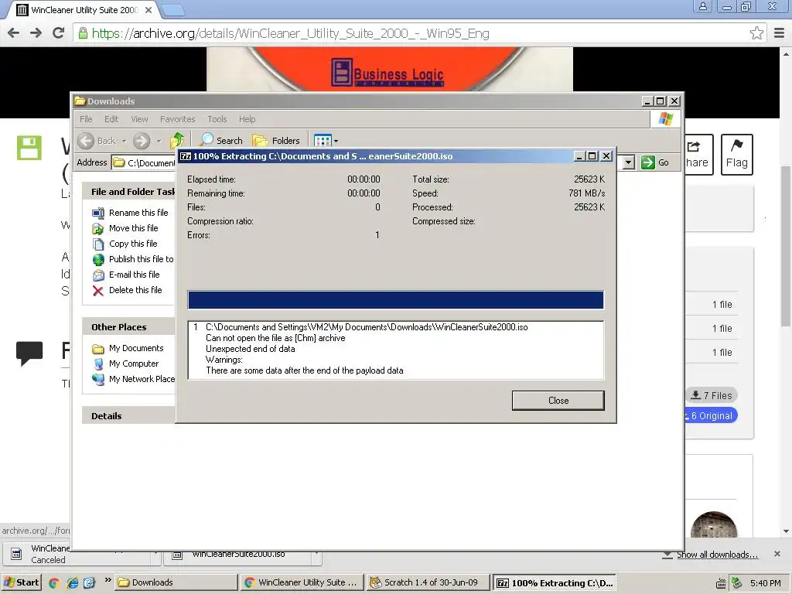Collapse File and Folder Tasks header
This screenshot has width=792, height=594.
[129, 192]
